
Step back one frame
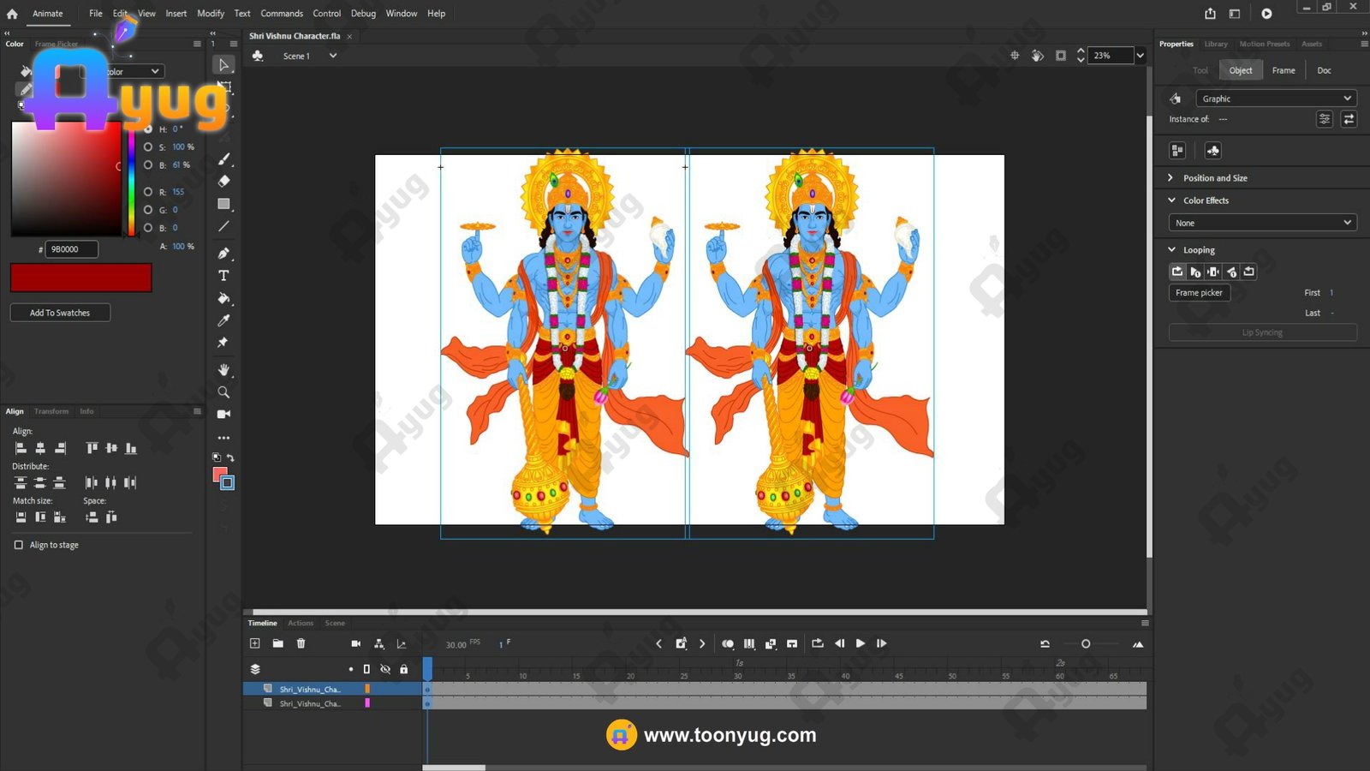[839, 643]
